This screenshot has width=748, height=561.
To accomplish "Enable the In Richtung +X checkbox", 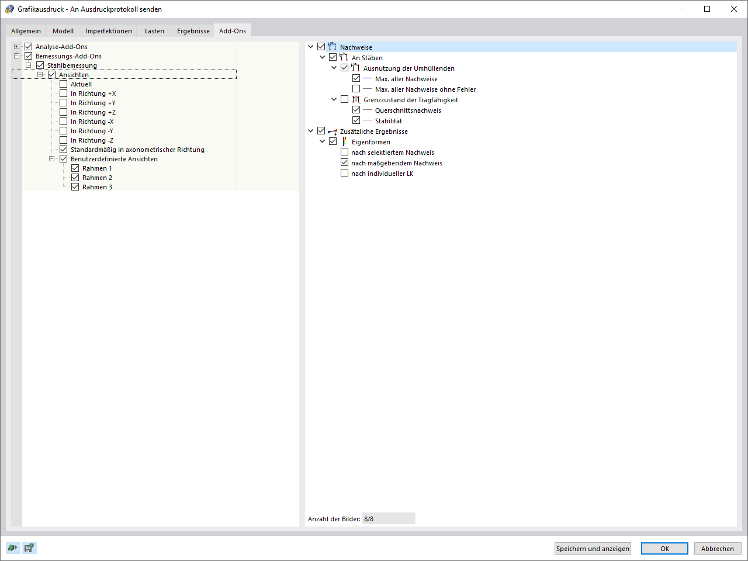I will (64, 93).
